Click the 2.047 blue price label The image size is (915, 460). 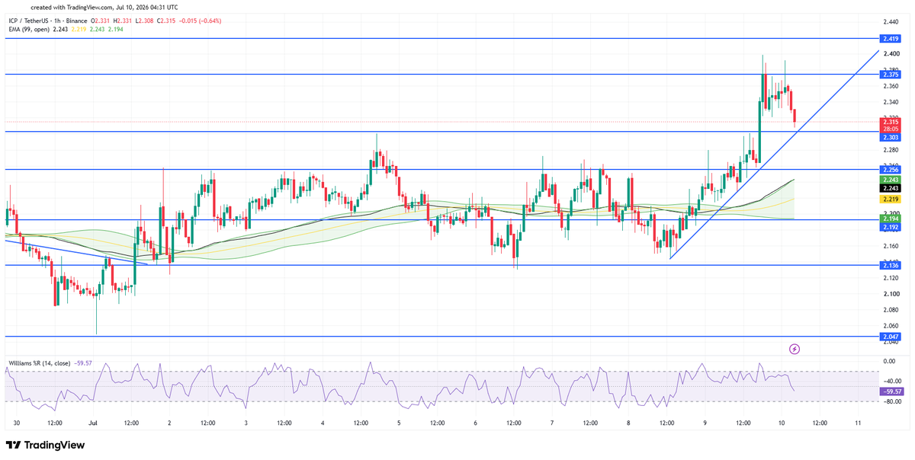coord(891,336)
